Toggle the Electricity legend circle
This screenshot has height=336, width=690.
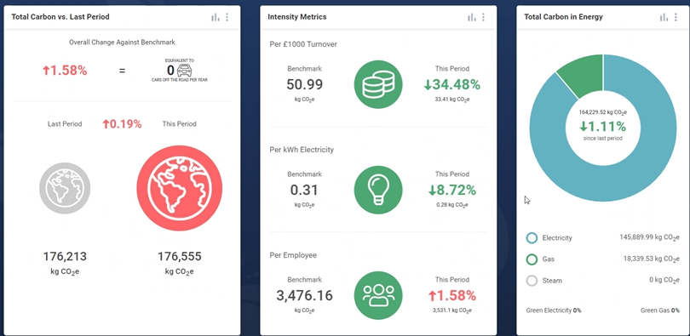click(x=532, y=238)
